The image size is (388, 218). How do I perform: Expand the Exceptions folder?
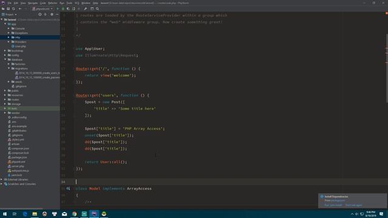tap(8, 33)
